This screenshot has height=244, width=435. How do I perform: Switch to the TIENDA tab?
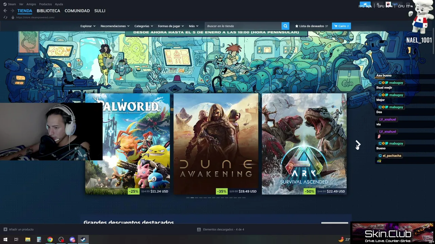25,11
